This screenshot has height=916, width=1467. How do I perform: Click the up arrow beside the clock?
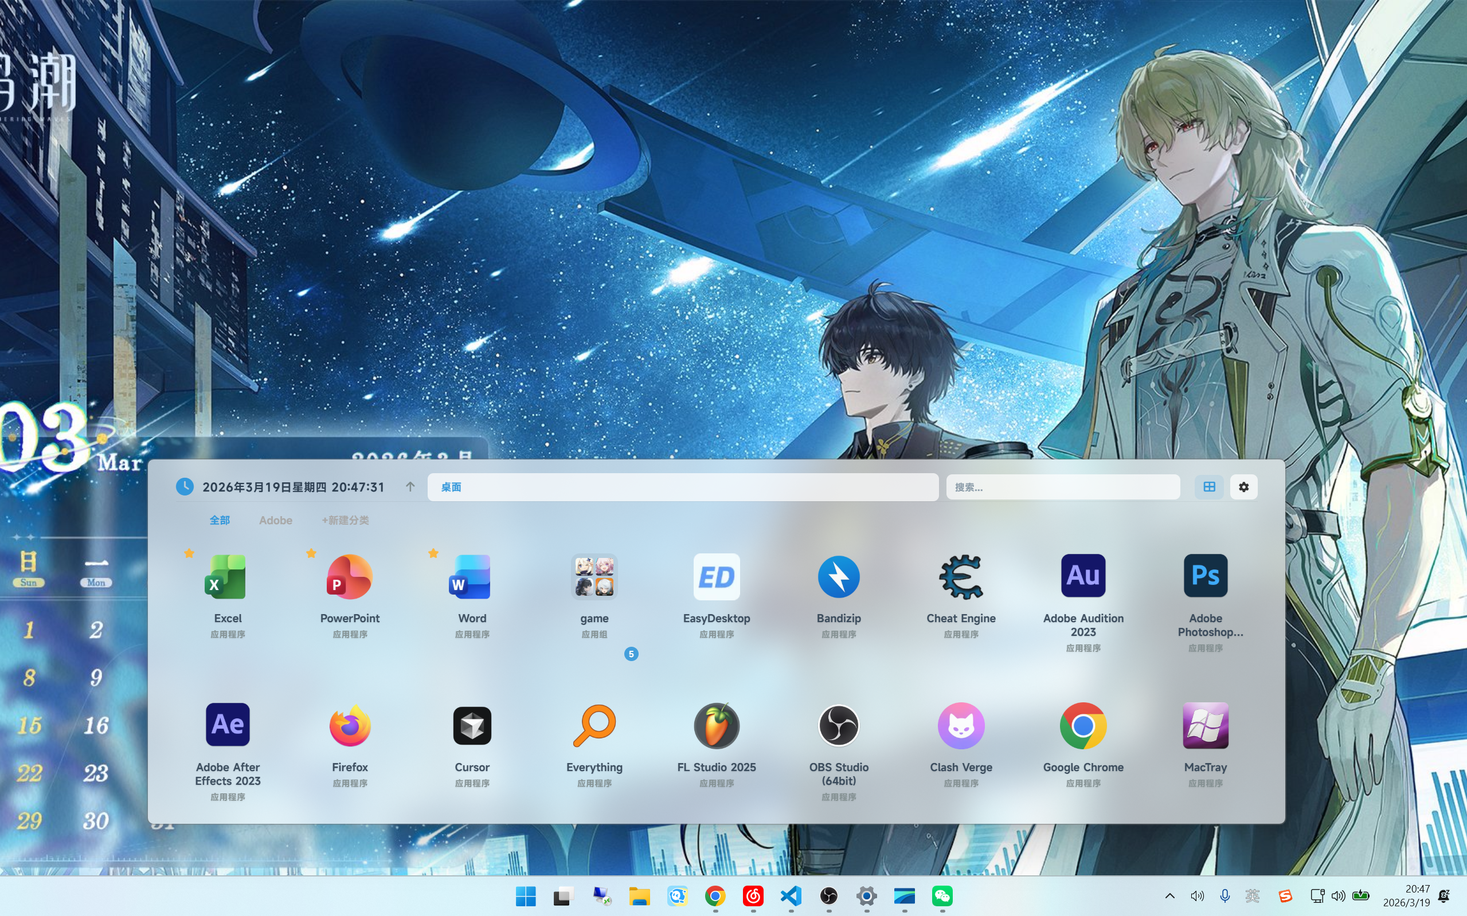(x=410, y=486)
